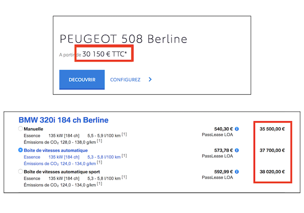
Task: Show info icon next to 592,99 €
Action: (237, 172)
